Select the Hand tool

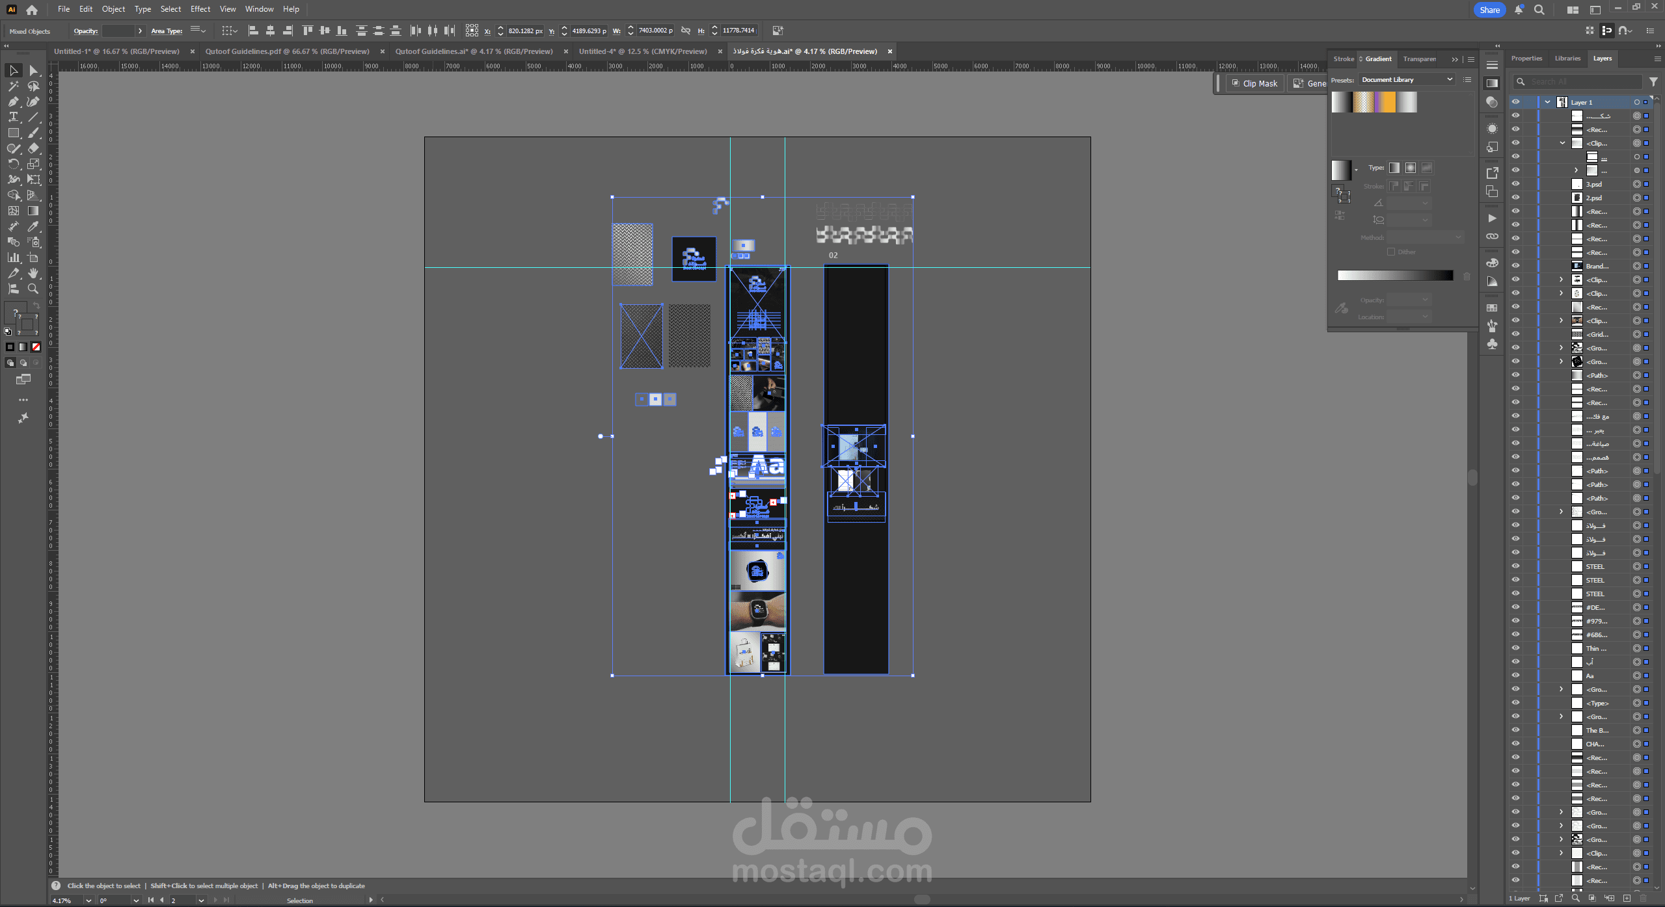click(x=33, y=273)
